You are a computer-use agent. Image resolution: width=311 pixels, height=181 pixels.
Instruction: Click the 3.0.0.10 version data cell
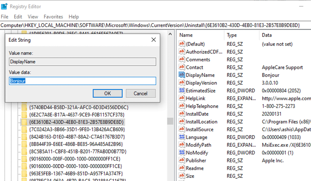tap(270, 83)
